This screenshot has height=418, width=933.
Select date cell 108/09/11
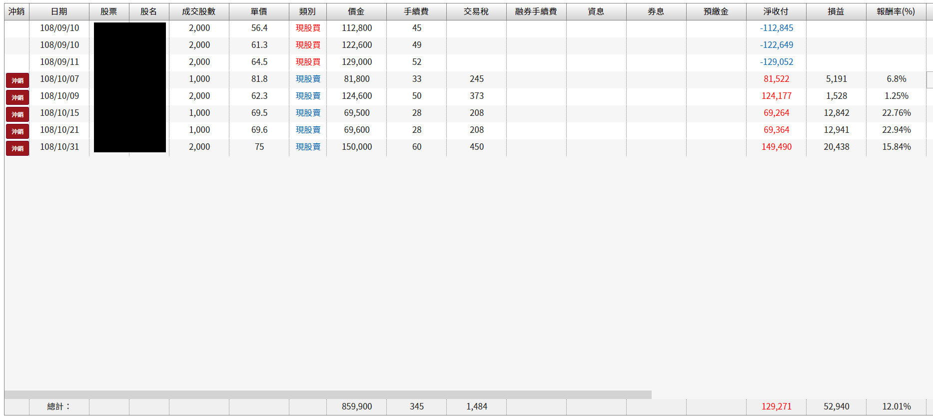(x=59, y=62)
